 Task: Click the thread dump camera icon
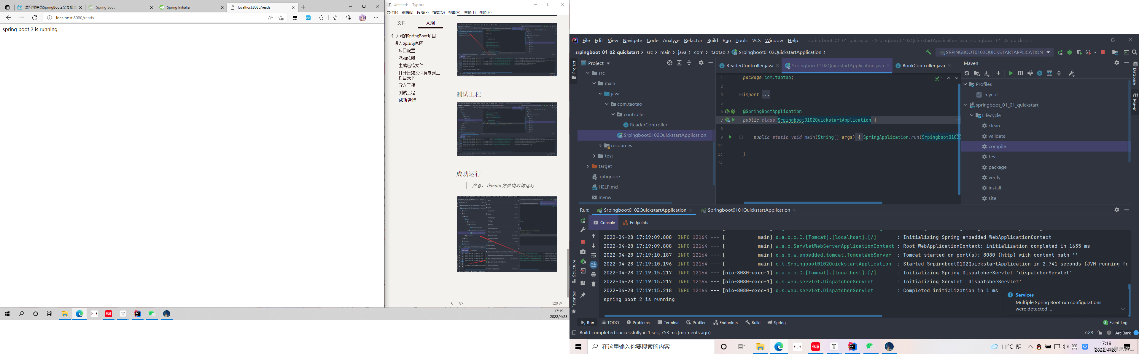pos(583,252)
